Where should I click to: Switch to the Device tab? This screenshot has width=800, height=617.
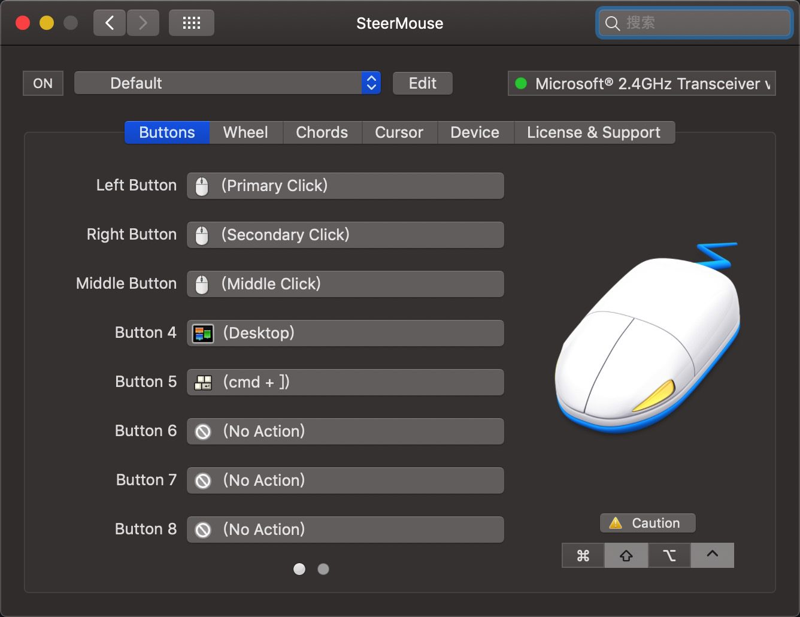[475, 132]
